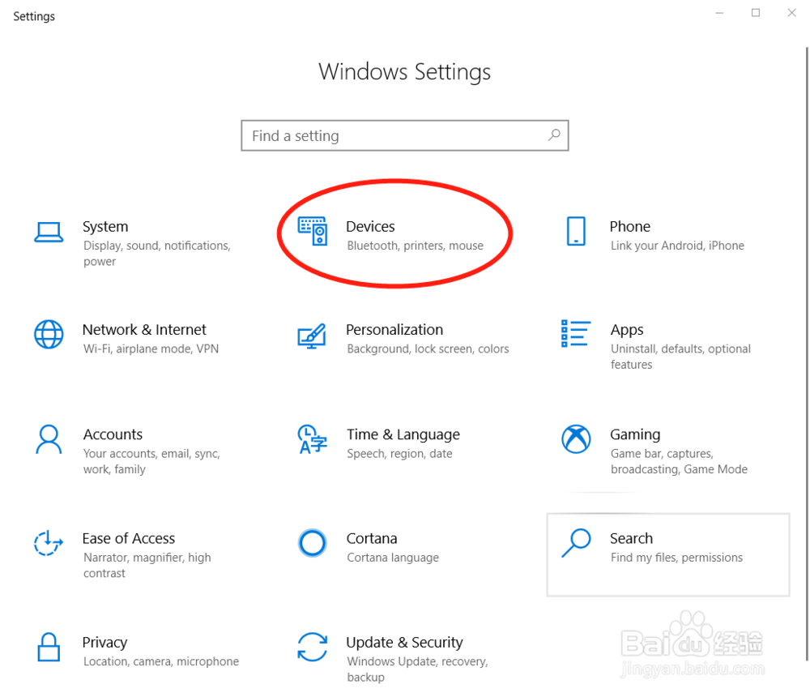Screen dimensions: 810x697
Task: Click 'Cortana language' description text
Action: (393, 558)
